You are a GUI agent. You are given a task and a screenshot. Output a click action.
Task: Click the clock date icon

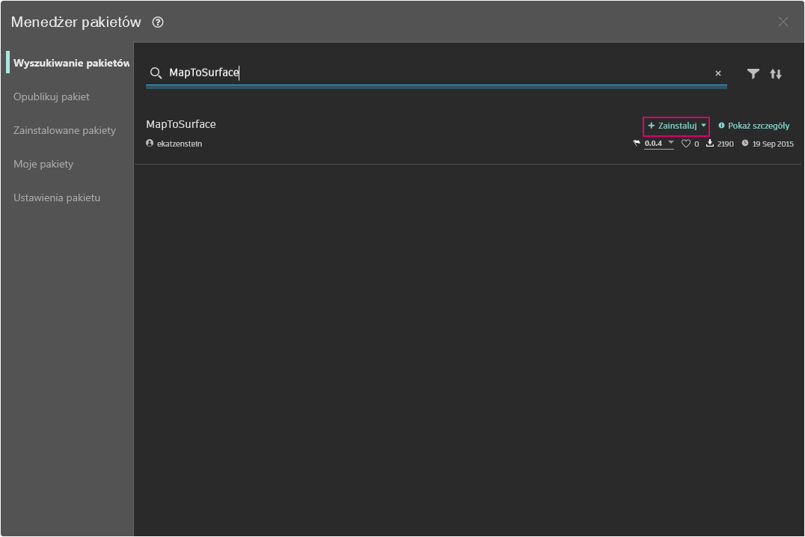[745, 144]
